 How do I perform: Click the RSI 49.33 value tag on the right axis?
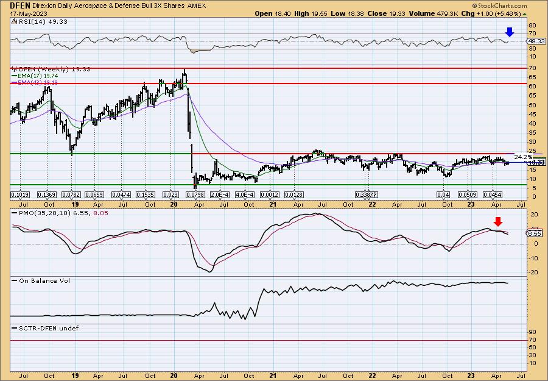[536, 41]
